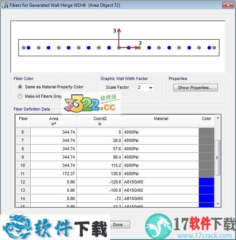This screenshot has height=240, width=236.
Task: Select fiber row header 7
Action: click(23, 140)
